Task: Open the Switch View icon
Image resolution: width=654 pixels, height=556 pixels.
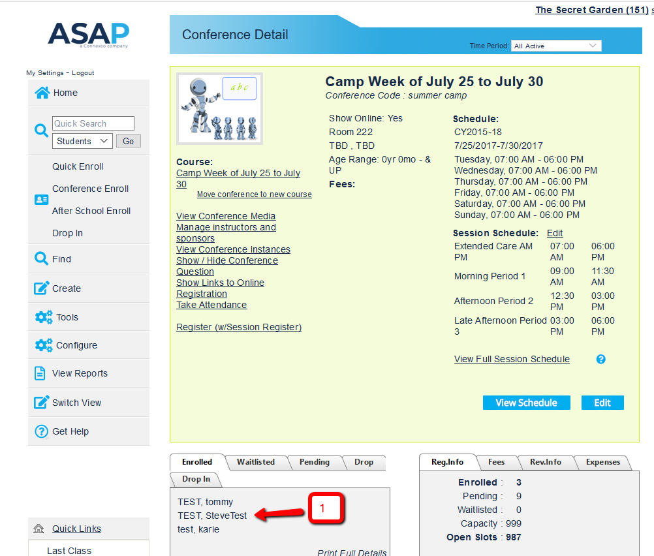Action: click(x=41, y=403)
